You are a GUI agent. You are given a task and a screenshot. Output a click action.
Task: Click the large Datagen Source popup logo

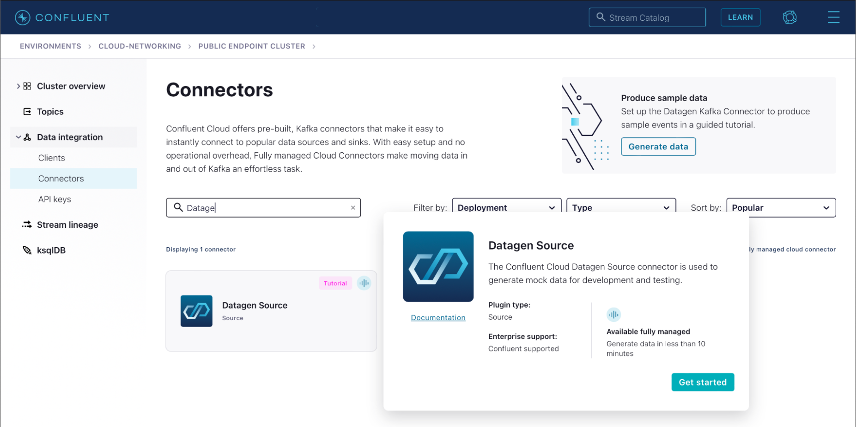pos(438,267)
